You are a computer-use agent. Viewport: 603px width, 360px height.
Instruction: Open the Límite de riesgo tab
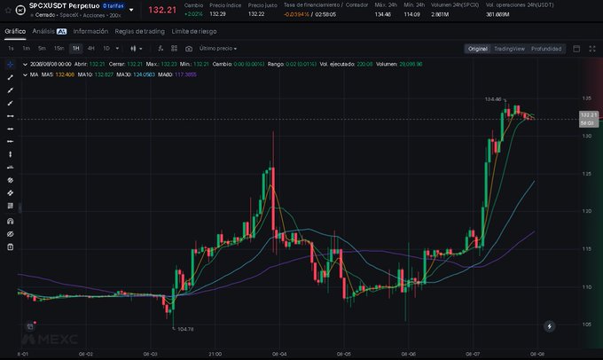tap(194, 32)
